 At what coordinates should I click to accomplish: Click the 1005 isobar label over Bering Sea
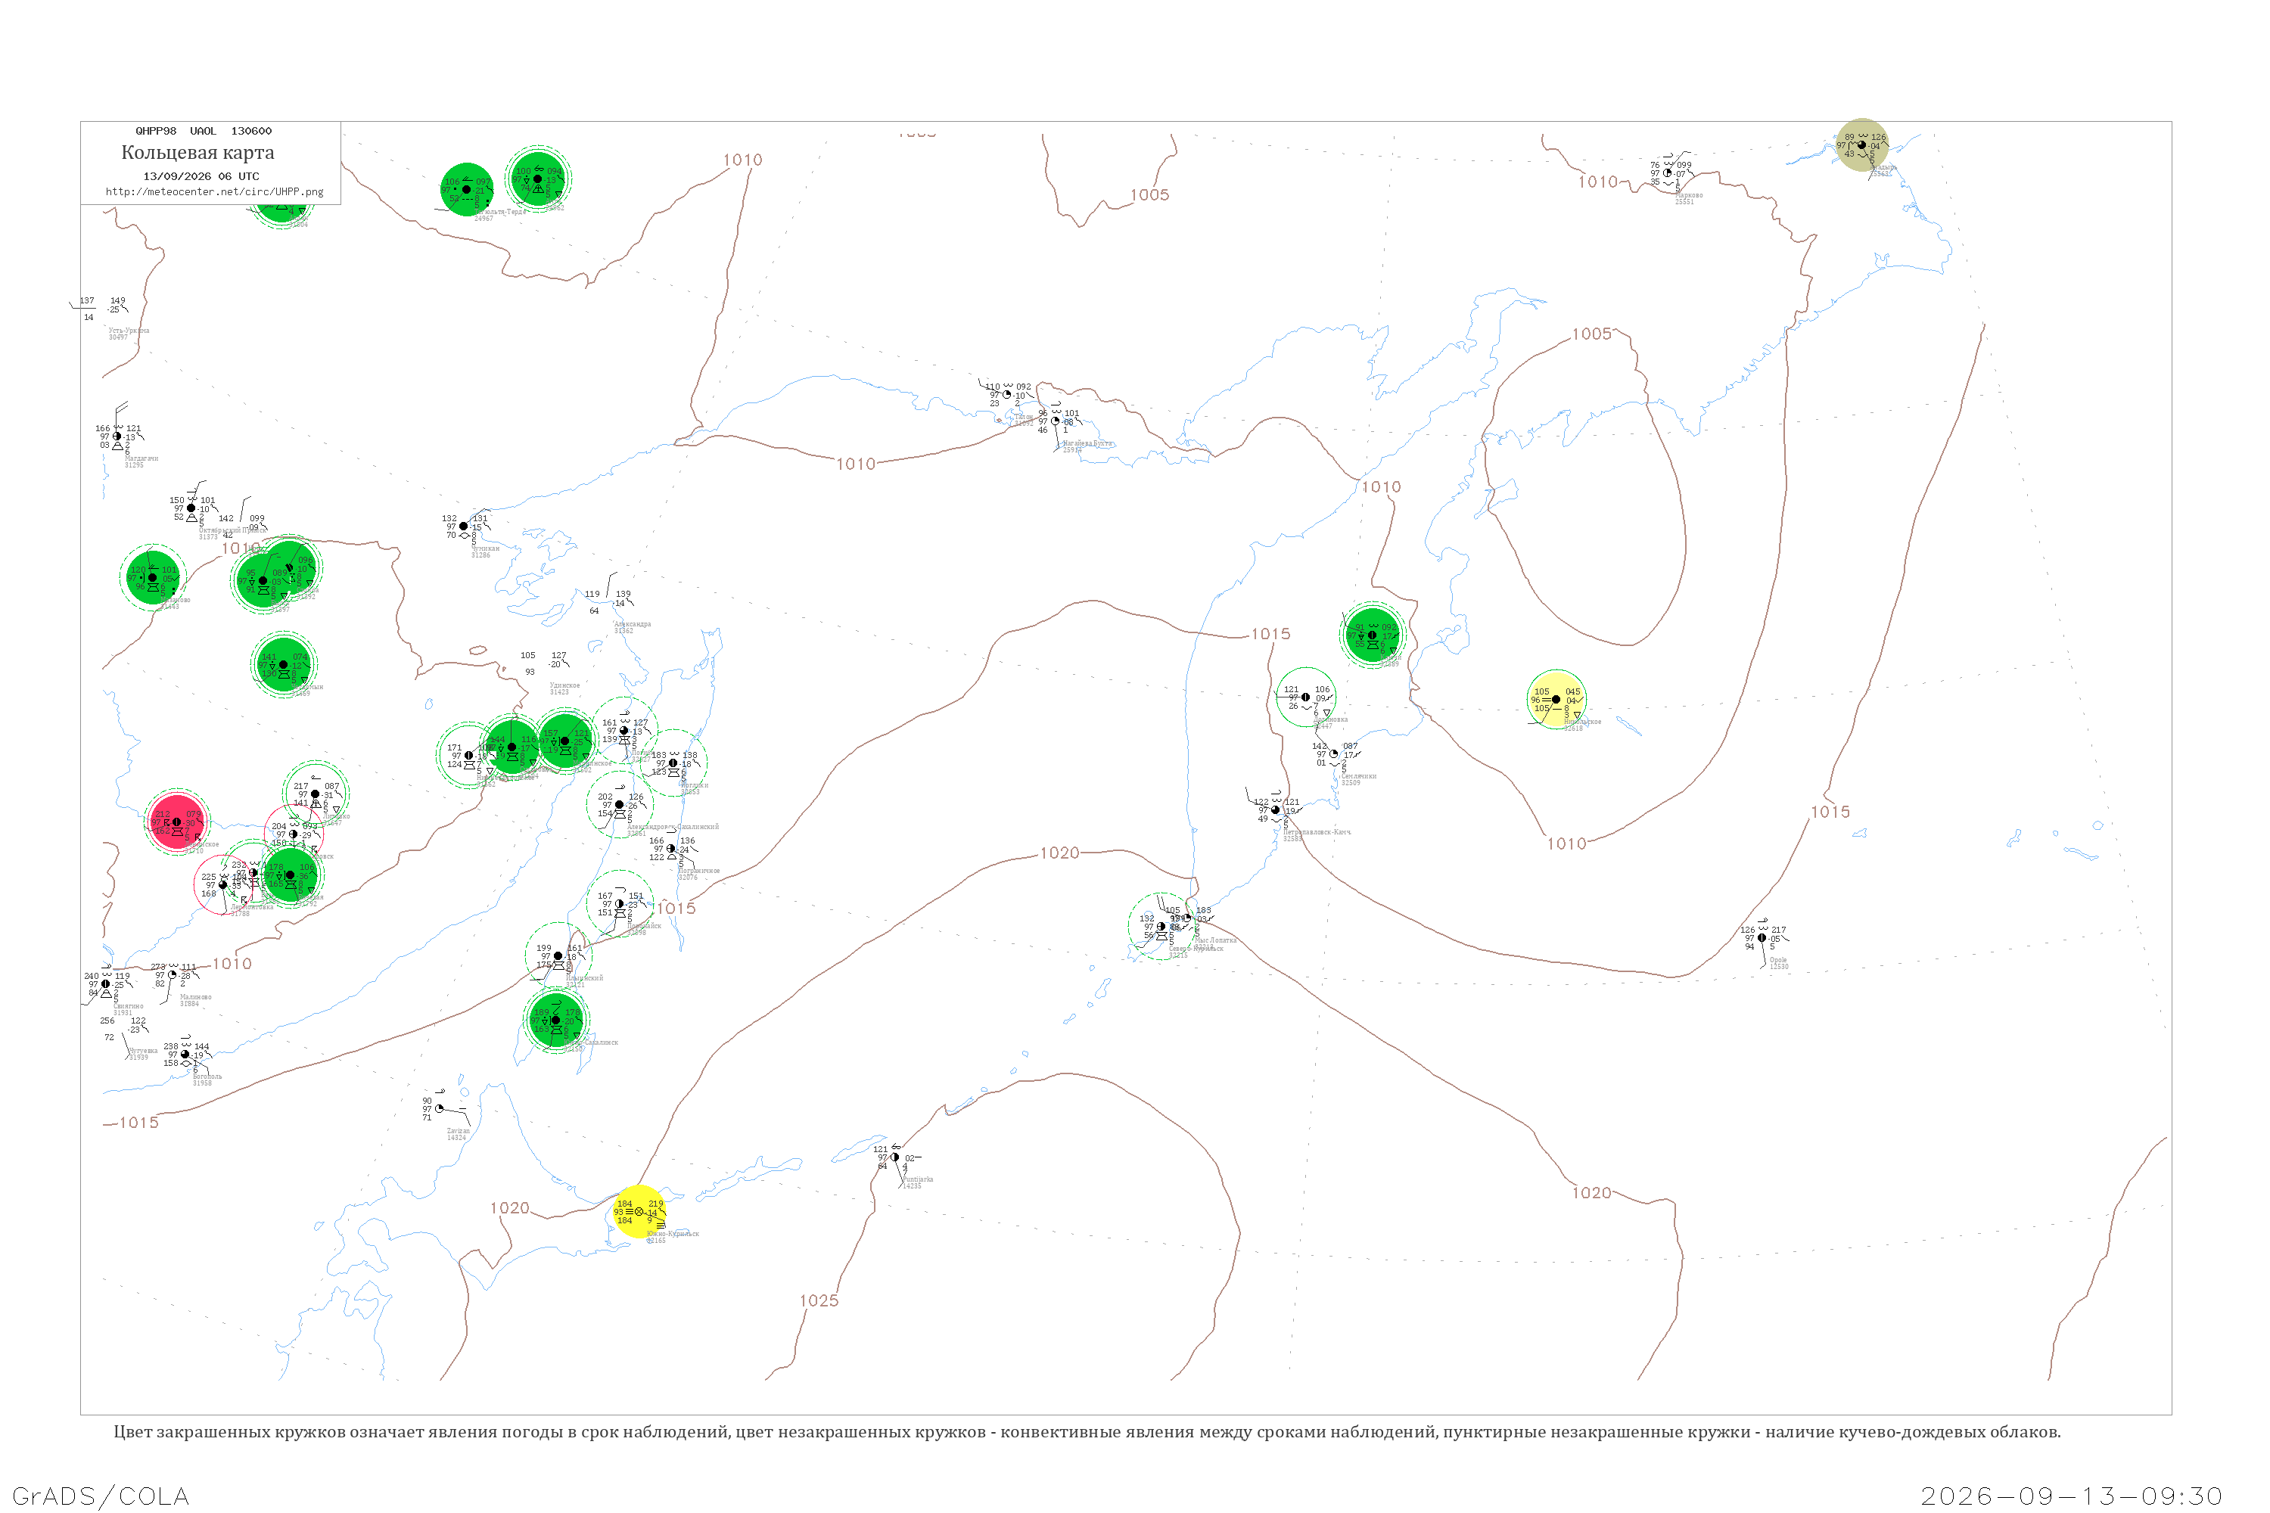coord(1591,334)
